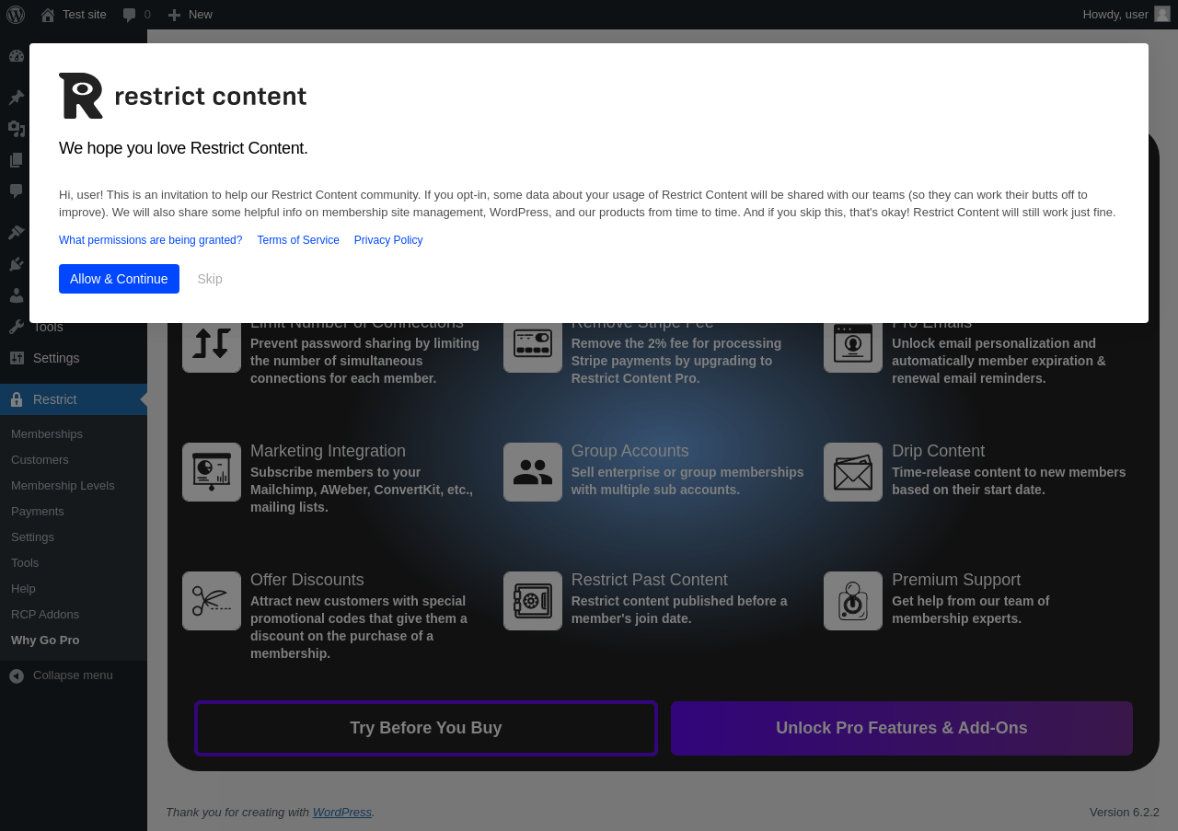
Task: Open 'What permissions are being granted?' link
Action: point(151,240)
